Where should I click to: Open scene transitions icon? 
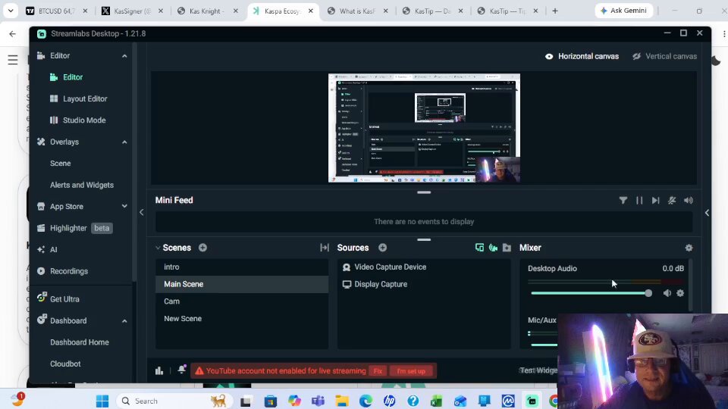point(324,248)
